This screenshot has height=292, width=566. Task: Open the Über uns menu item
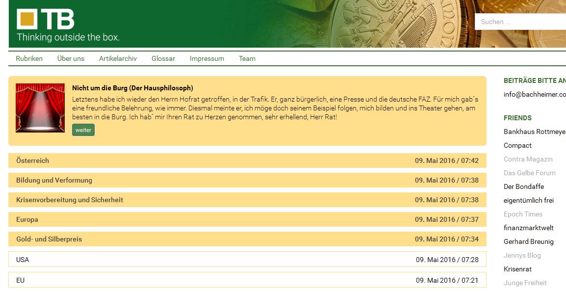[x=71, y=58]
